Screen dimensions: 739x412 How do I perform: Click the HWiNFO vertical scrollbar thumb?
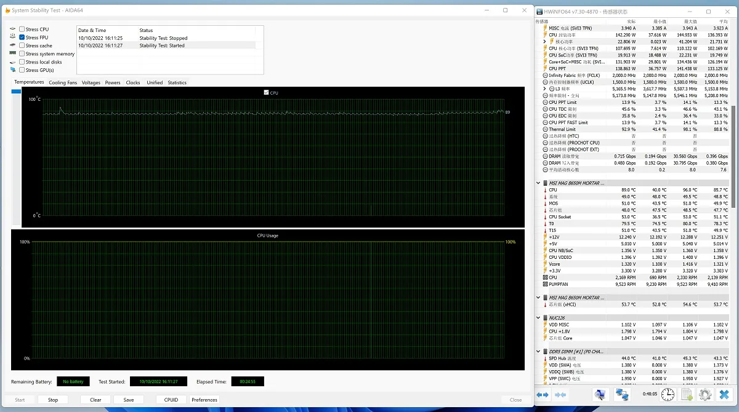coord(733,156)
